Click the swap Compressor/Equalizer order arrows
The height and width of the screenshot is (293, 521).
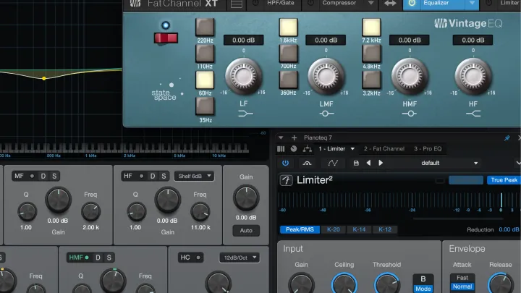(x=390, y=4)
